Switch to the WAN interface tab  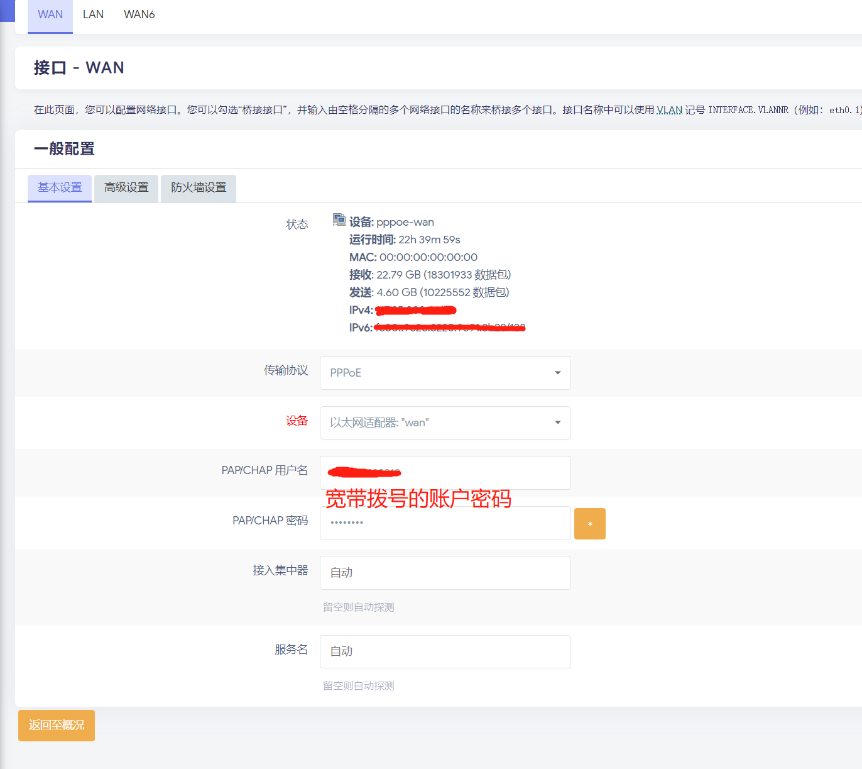(50, 15)
